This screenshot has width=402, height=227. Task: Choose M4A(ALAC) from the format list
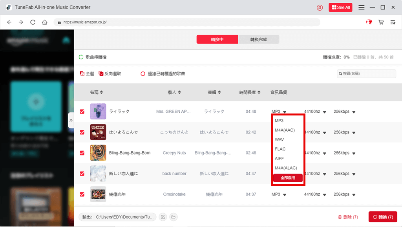pos(286,168)
